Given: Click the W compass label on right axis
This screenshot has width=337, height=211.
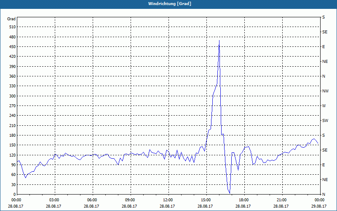Looking at the screenshot, I should coord(324,106).
